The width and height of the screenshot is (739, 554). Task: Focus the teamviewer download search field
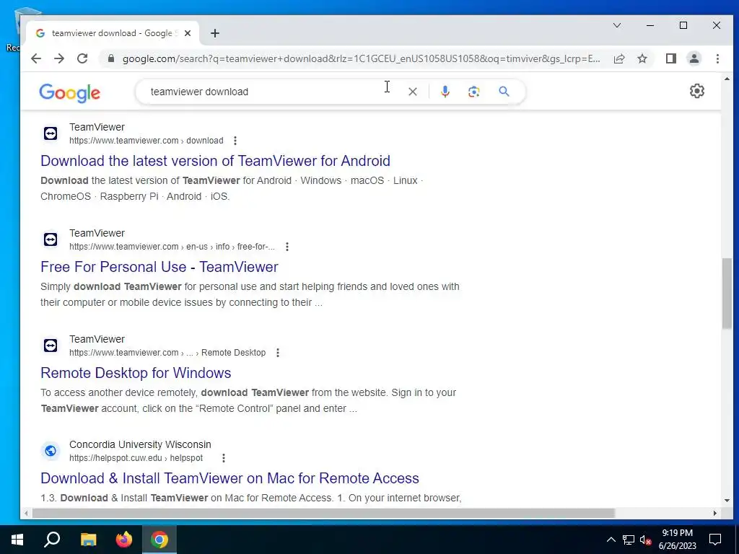click(x=274, y=92)
